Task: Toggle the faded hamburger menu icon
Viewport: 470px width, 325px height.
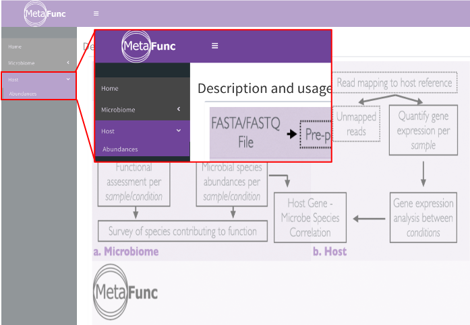Action: point(96,13)
